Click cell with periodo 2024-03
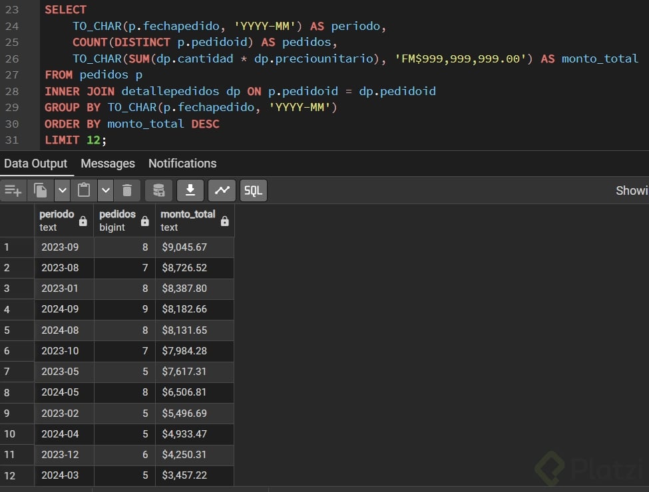This screenshot has width=649, height=492. (64, 475)
